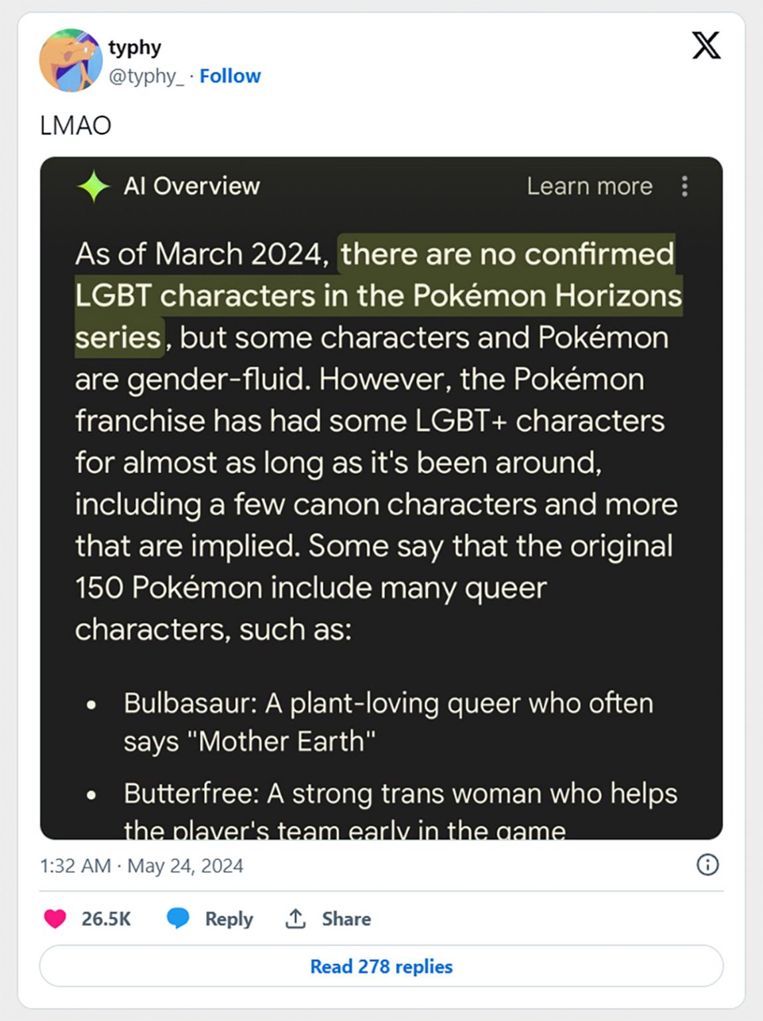The image size is (763, 1021).
Task: Select the display name typhy
Action: [134, 47]
